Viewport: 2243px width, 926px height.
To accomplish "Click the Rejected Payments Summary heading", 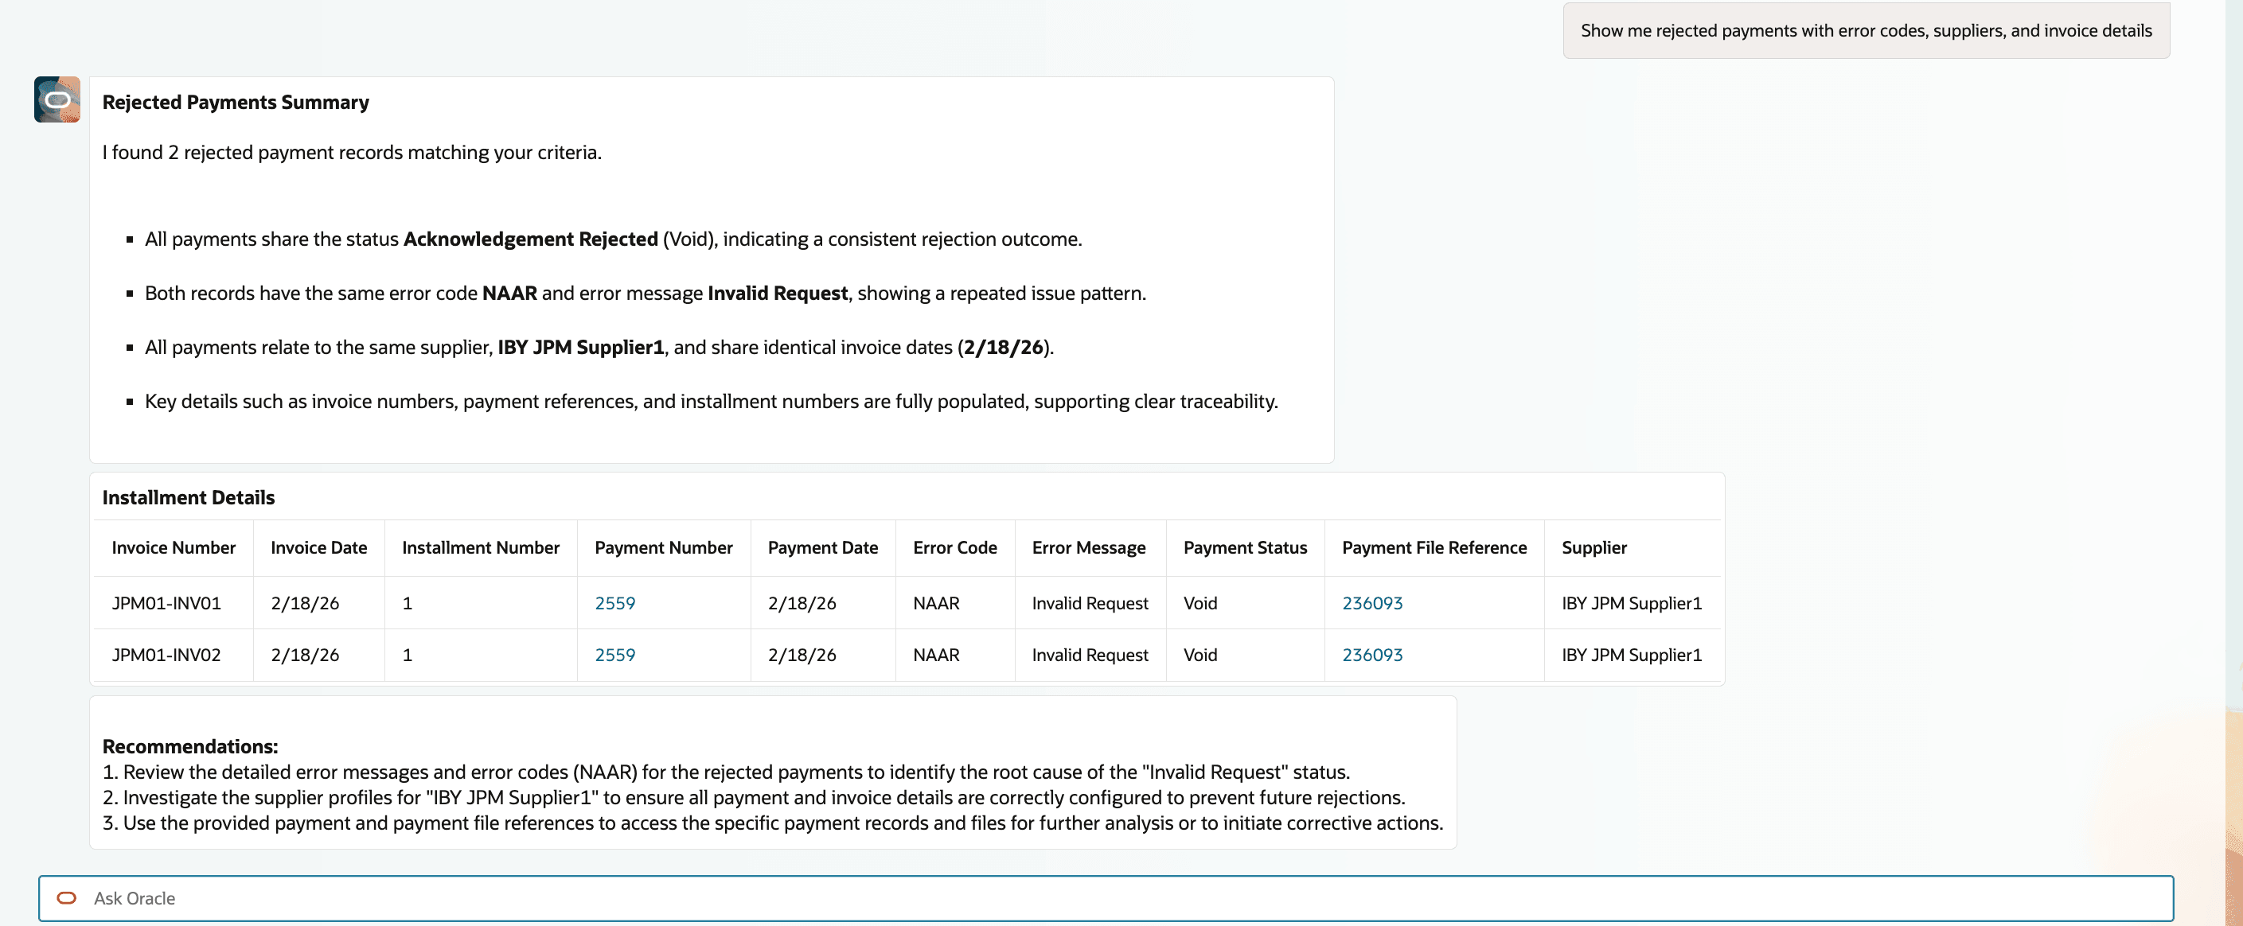I will pos(235,102).
